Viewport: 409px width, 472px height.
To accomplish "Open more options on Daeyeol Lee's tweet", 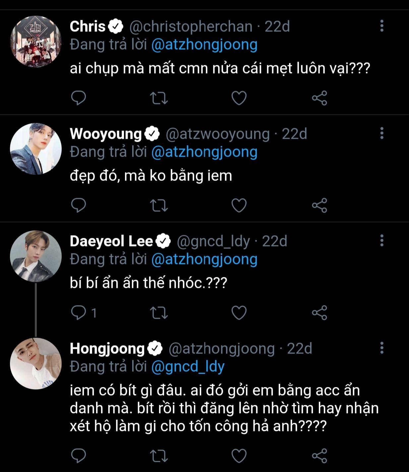I will click(382, 240).
